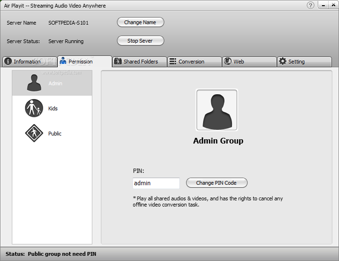
Task: Click the Public pedestrian diamond icon
Action: tap(34, 133)
